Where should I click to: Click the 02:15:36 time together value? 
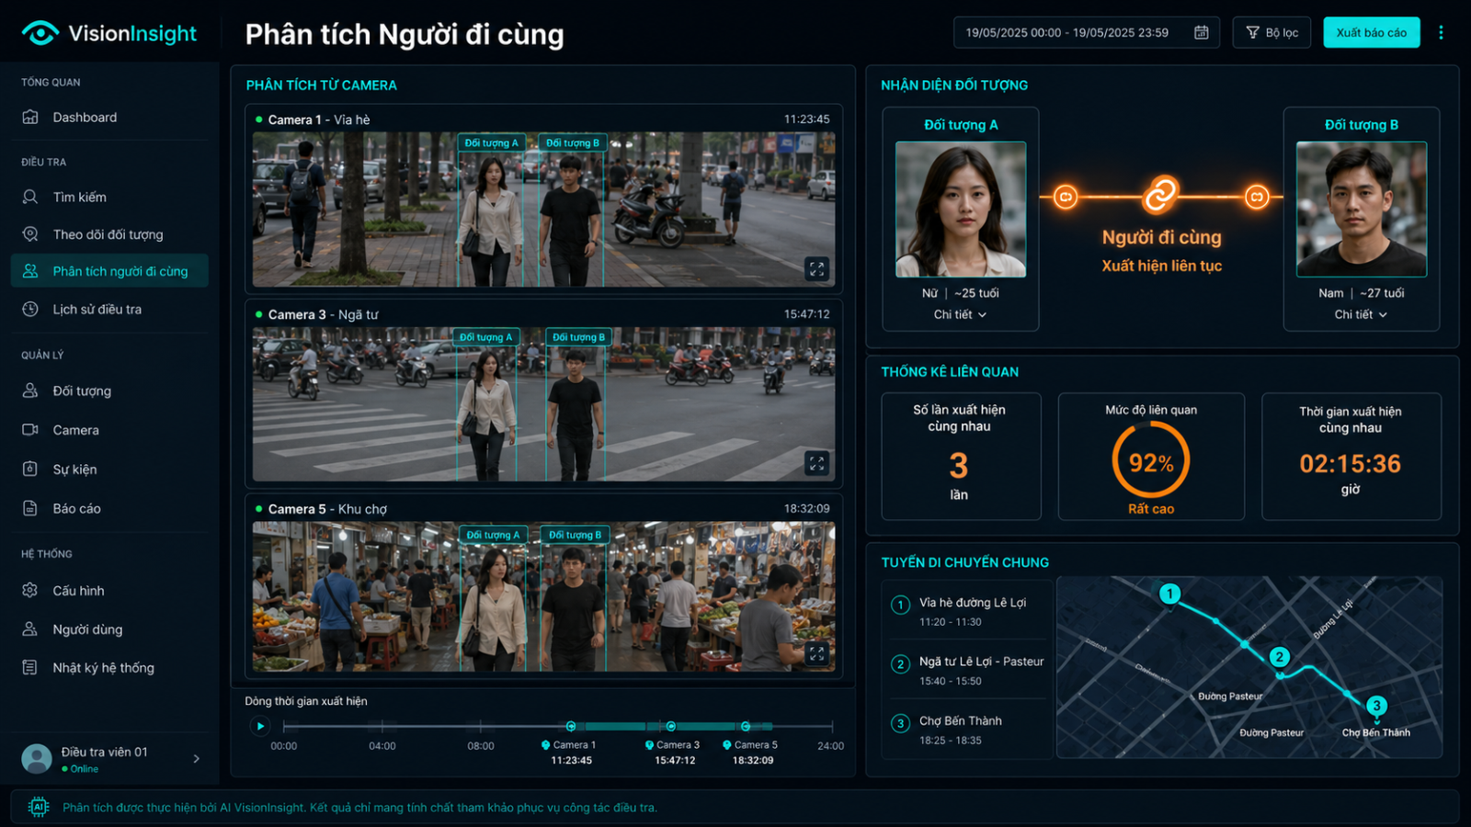[1350, 463]
